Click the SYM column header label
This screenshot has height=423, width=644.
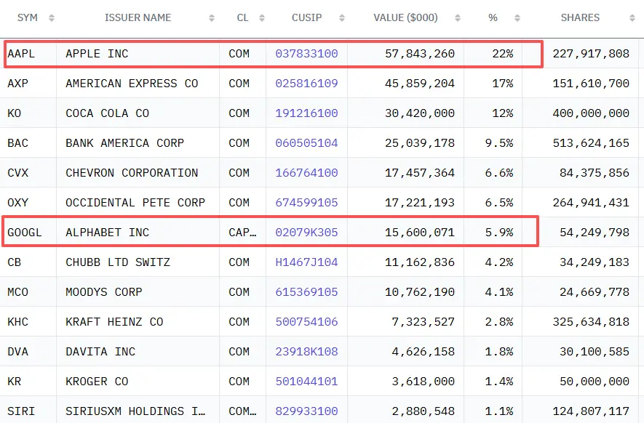pyautogui.click(x=28, y=17)
